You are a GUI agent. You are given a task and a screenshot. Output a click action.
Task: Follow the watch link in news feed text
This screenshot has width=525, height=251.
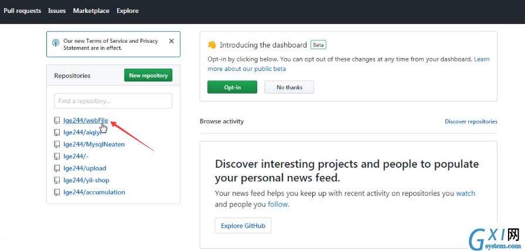(x=465, y=194)
